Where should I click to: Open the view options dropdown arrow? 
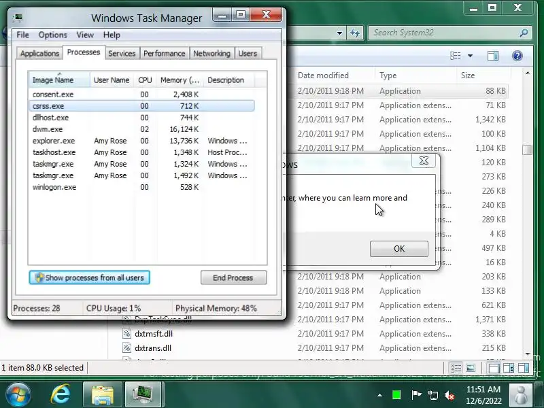click(470, 56)
